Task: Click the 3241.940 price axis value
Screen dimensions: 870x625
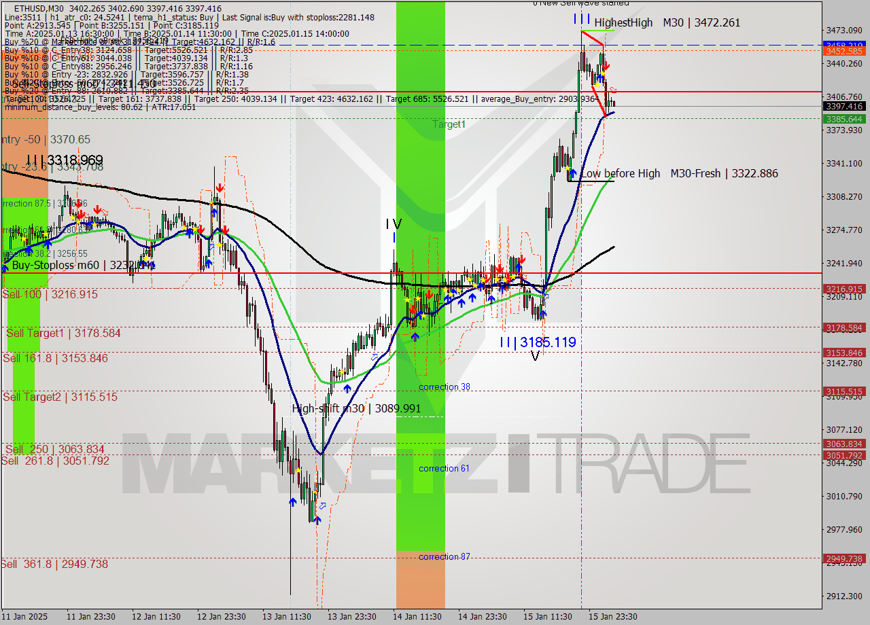Action: click(843, 263)
